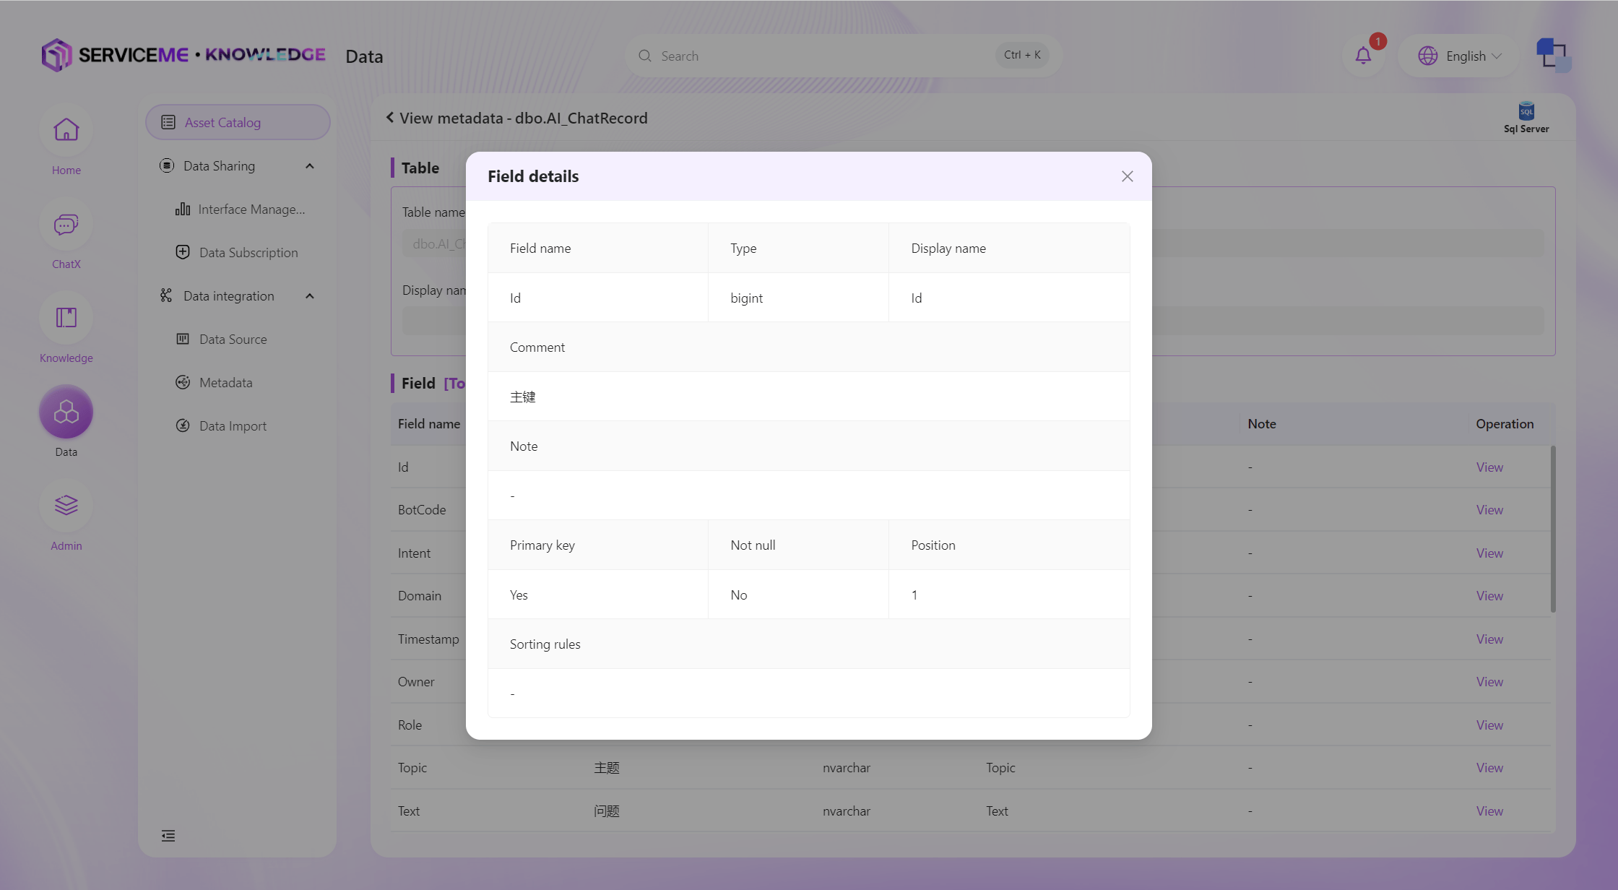Image resolution: width=1618 pixels, height=890 pixels.
Task: Open the Admin sidebar icon
Action: 66,506
